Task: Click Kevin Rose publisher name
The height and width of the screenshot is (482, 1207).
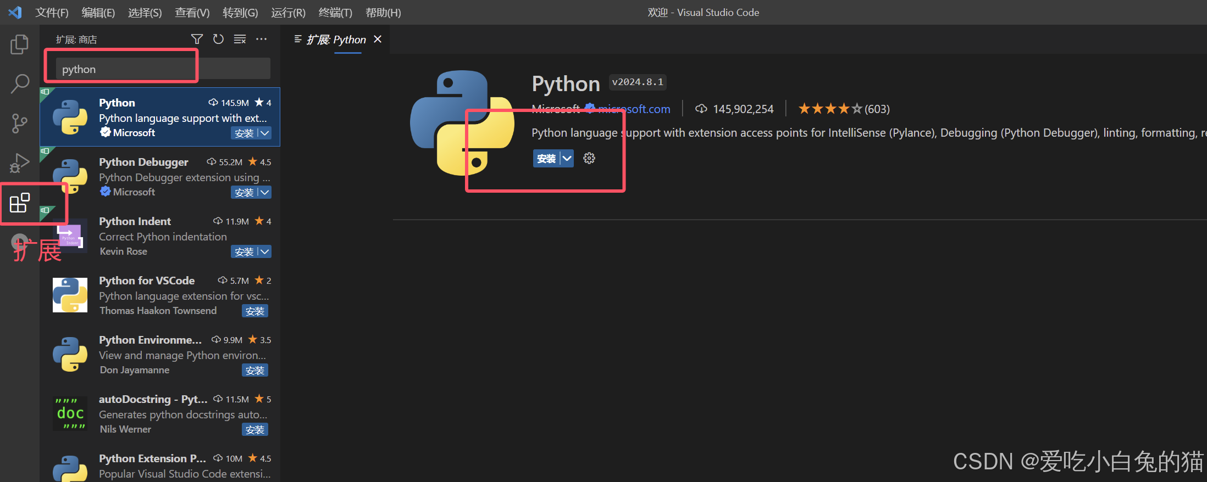Action: (124, 251)
